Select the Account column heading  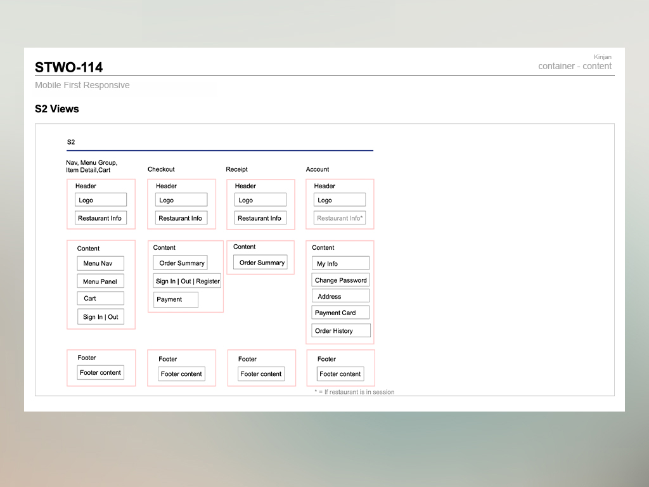click(318, 169)
